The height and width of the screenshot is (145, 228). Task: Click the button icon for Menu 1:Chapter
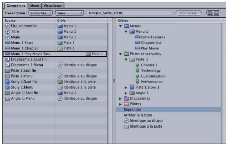[8, 48]
